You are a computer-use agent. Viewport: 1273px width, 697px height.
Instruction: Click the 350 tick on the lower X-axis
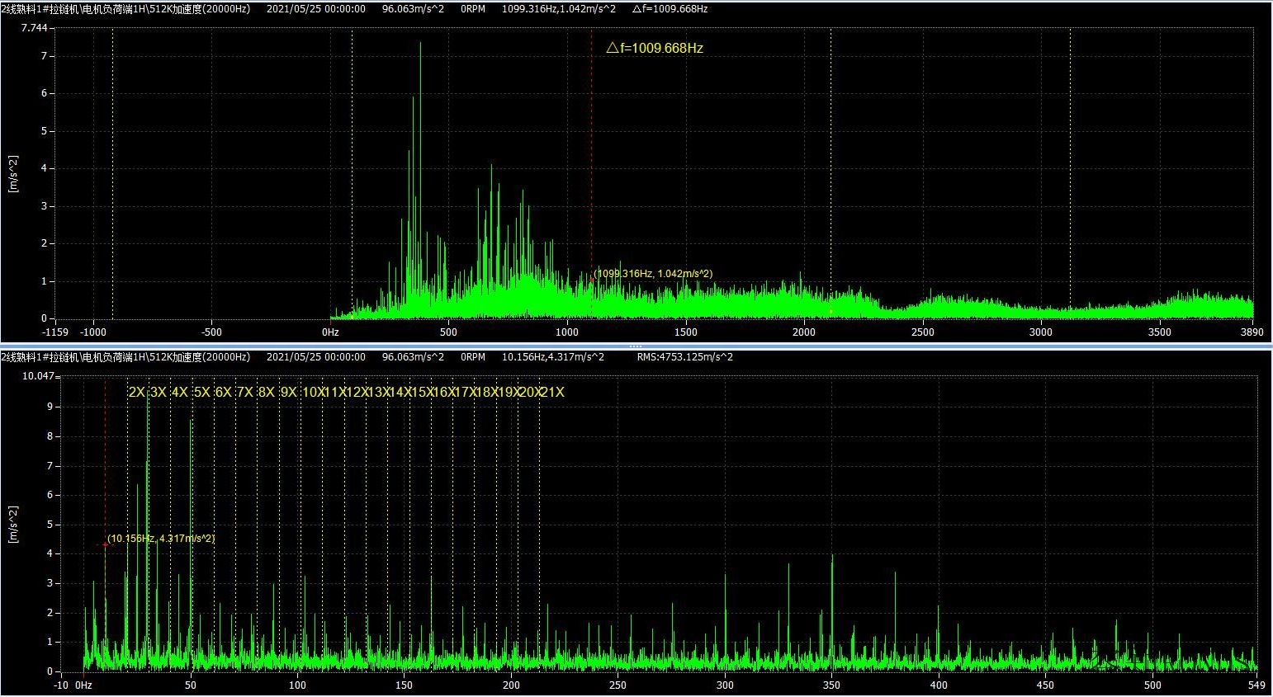(831, 685)
